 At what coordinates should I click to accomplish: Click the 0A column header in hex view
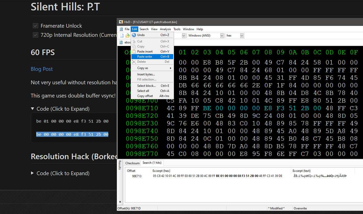[293, 52]
